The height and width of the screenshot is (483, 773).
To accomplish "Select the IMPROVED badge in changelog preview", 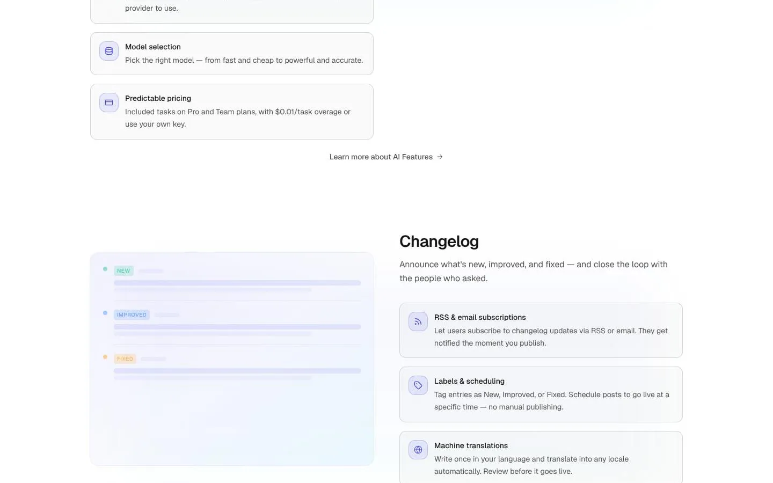I will 132,315.
